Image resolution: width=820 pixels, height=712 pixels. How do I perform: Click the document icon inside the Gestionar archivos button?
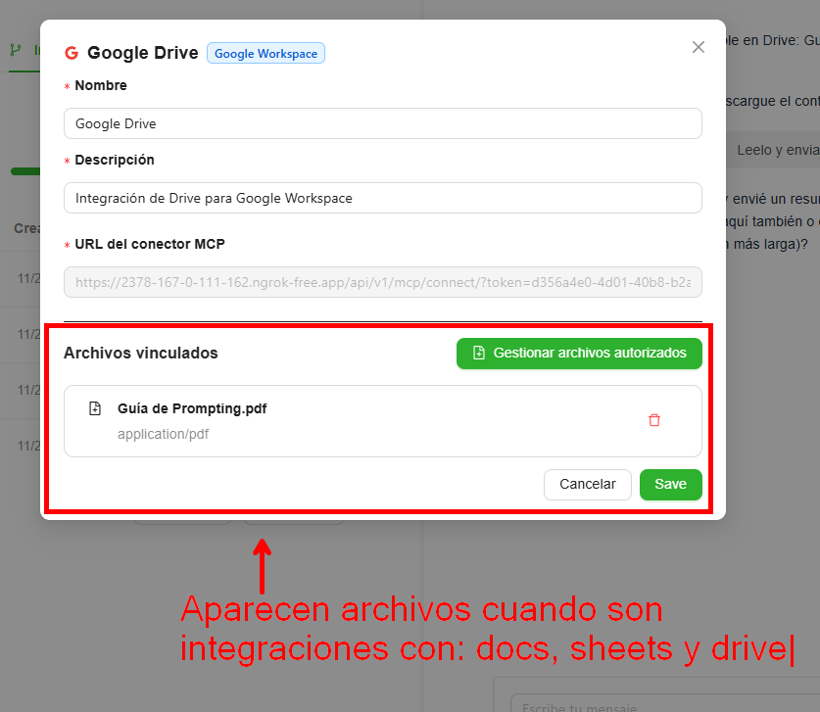[479, 353]
